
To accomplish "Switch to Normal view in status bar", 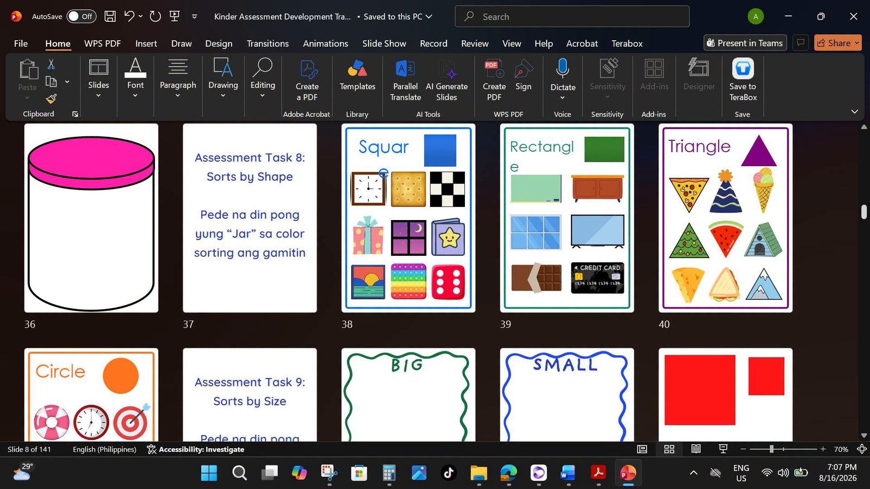I will click(x=642, y=449).
